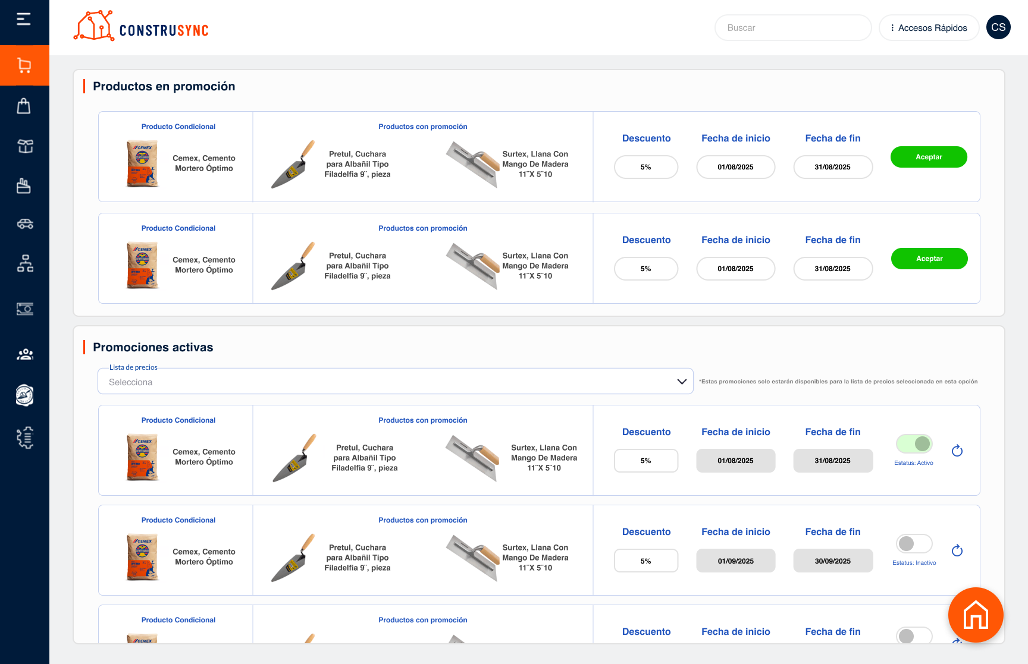The width and height of the screenshot is (1028, 664).
Task: Click refresh icon for the 01/09/2025 promotion
Action: coord(957,550)
